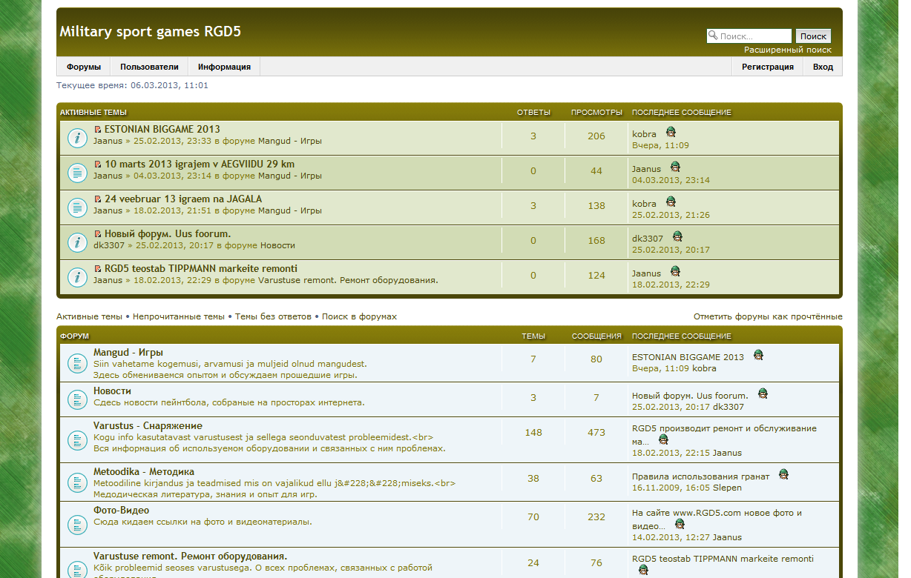Click the magnifier icon in search box
Viewport: 911px width, 578px height.
[713, 35]
